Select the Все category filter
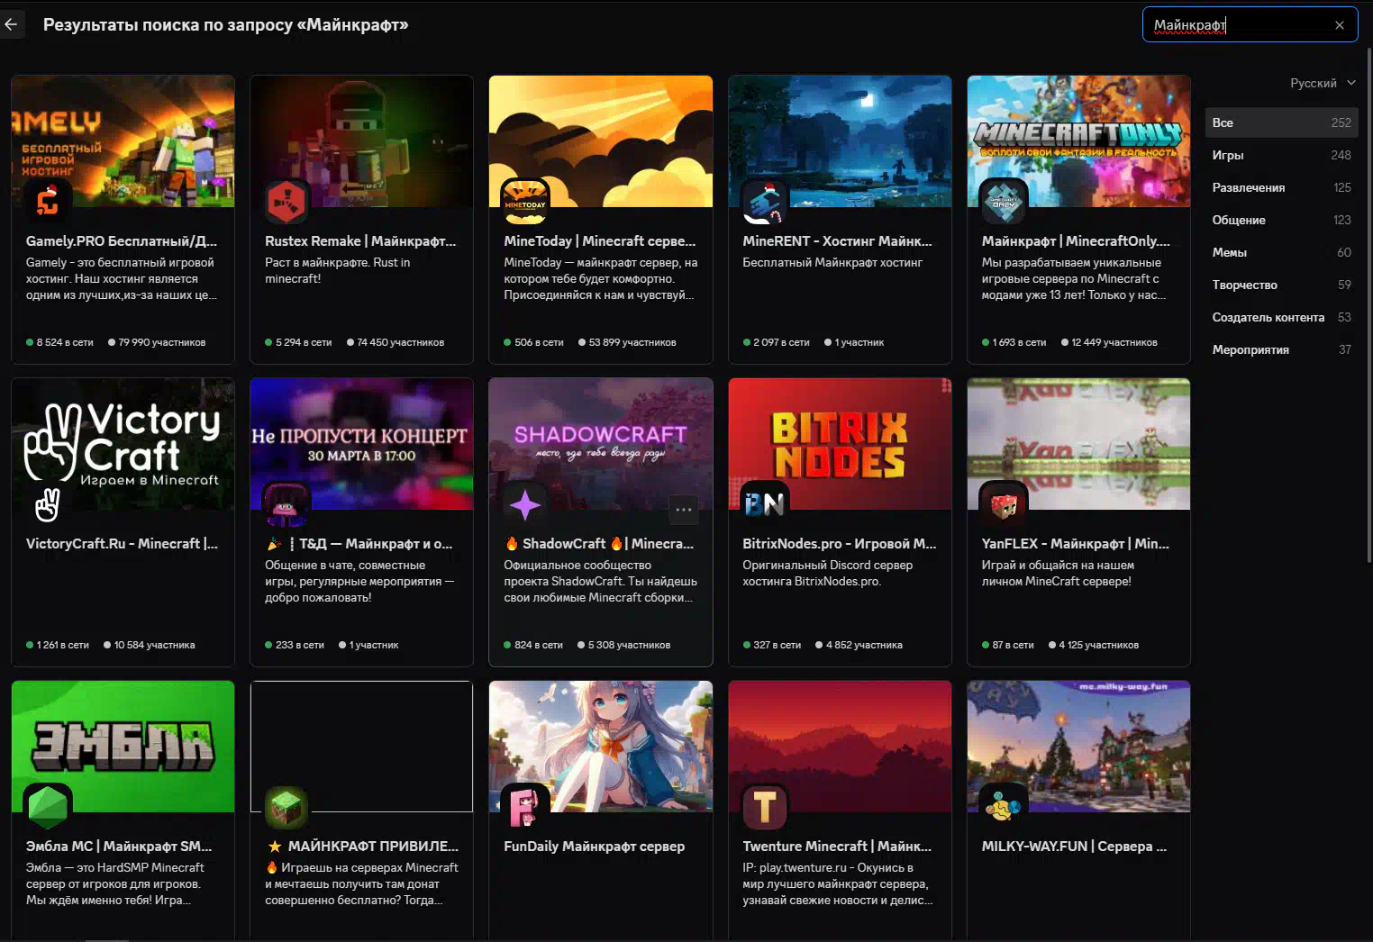The image size is (1373, 942). point(1281,122)
